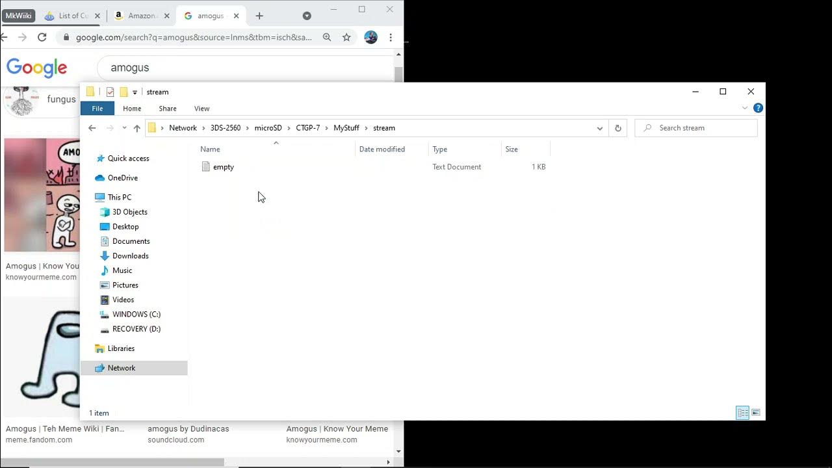Screen dimensions: 832x468
Task: Open the File ribbon tab
Action: [97, 109]
